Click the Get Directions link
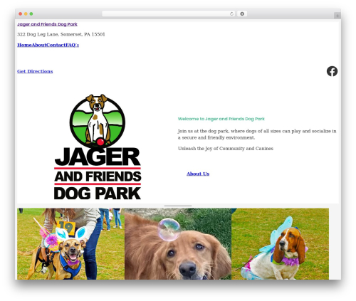 pyautogui.click(x=35, y=71)
